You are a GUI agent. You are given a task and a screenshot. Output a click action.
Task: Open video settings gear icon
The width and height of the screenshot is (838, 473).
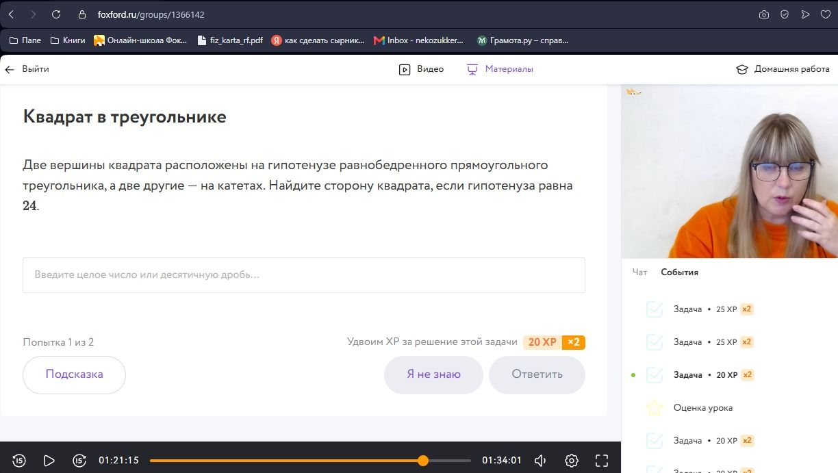point(572,461)
